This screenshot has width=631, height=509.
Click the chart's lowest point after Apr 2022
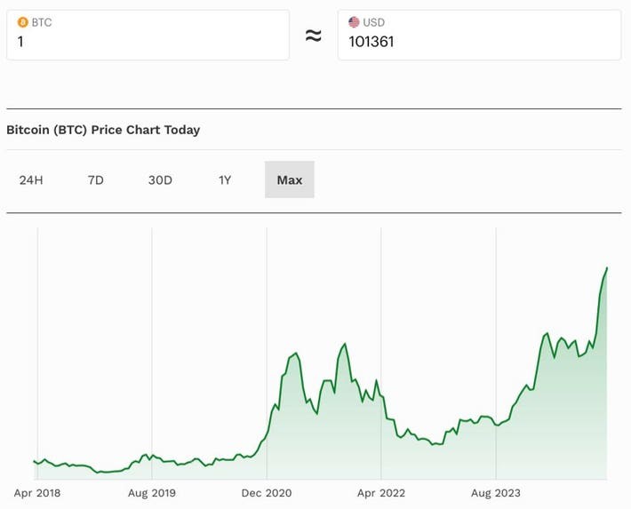(432, 444)
